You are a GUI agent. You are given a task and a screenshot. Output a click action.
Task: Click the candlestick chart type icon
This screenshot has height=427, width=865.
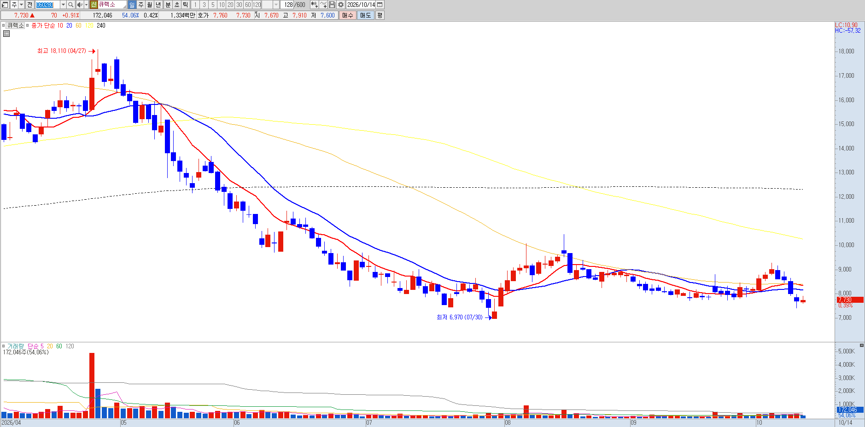point(314,5)
